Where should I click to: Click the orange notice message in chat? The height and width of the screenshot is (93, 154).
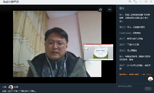pos(135,75)
